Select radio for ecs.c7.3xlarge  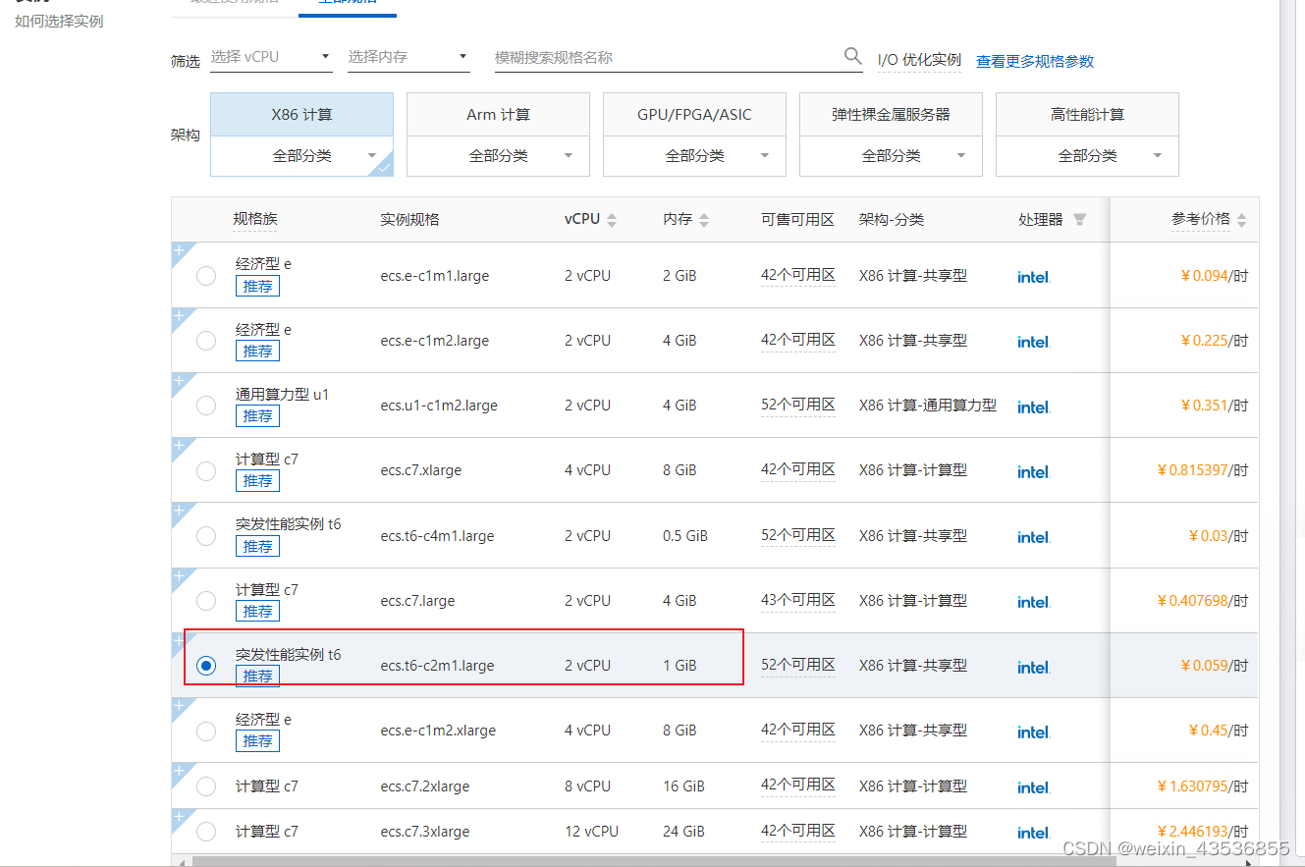click(206, 832)
